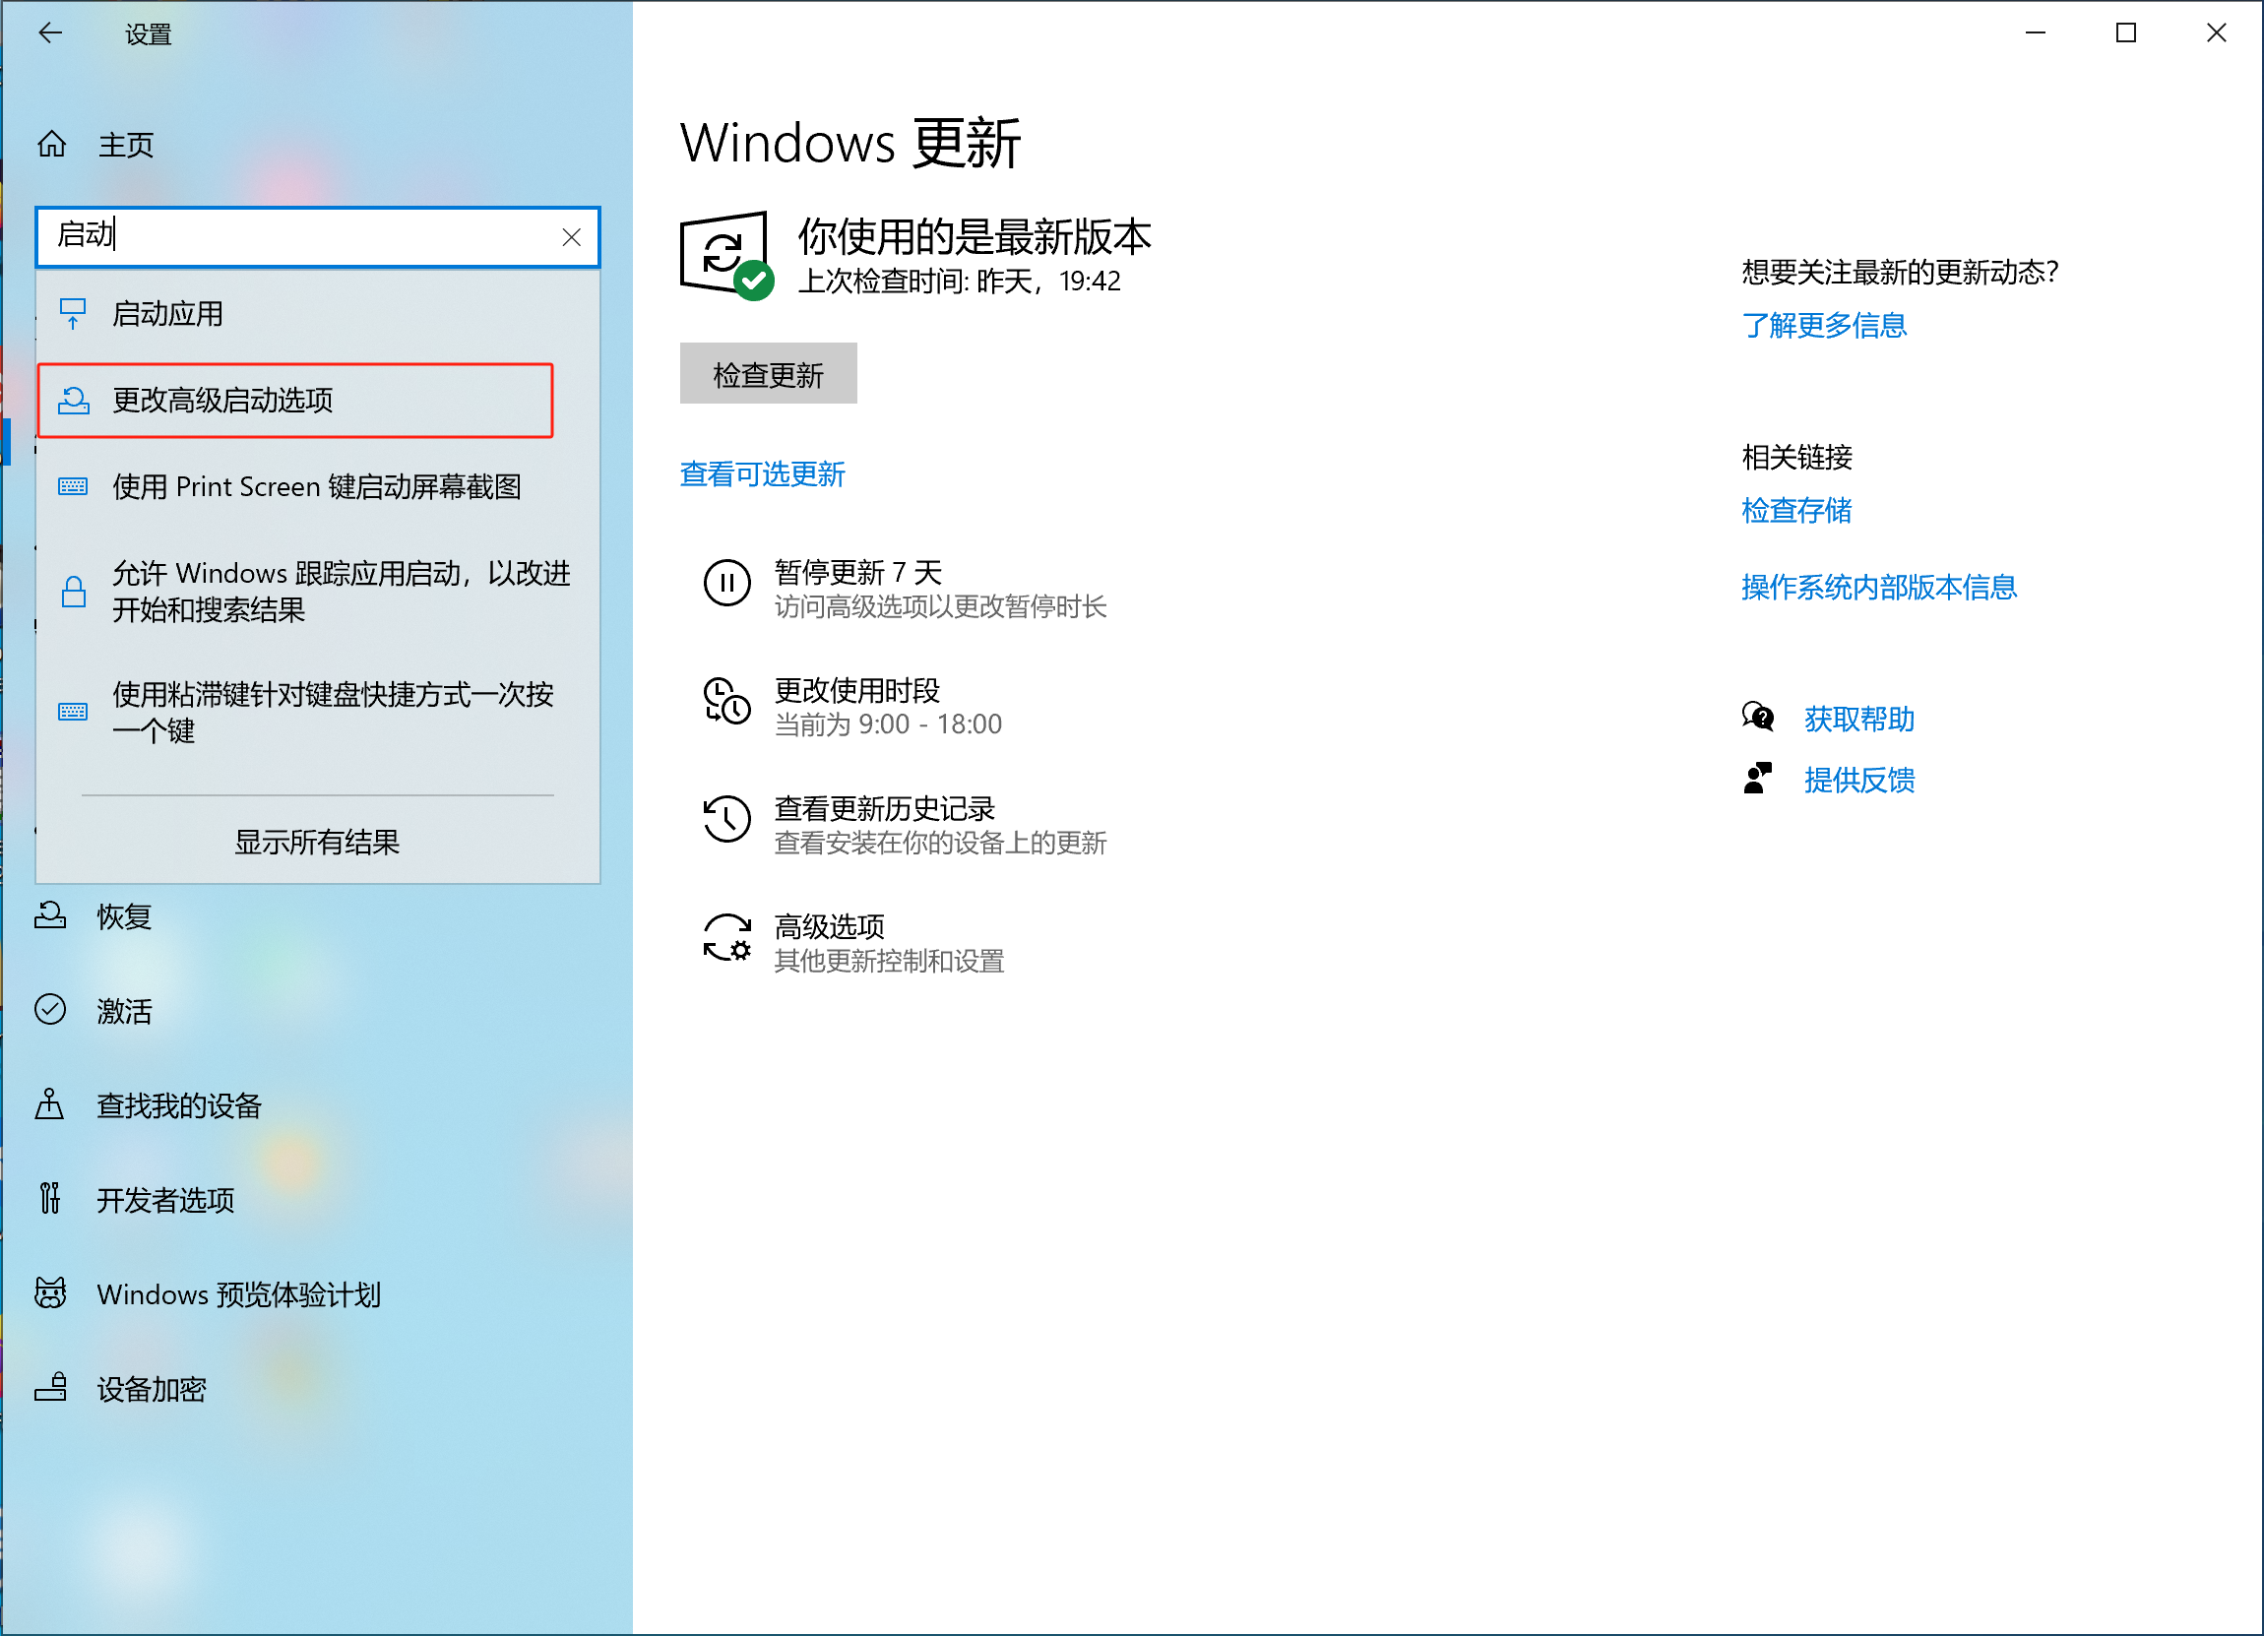Image resolution: width=2264 pixels, height=1636 pixels.
Task: Click the 激活 checkmark icon
Action: coord(50,1010)
